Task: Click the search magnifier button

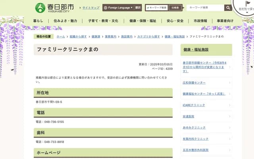Action: click(228, 8)
